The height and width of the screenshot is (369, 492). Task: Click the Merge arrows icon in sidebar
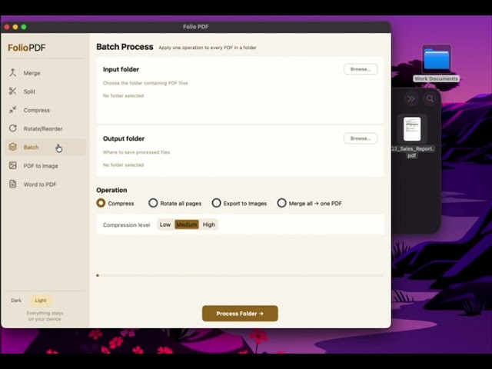(12, 73)
